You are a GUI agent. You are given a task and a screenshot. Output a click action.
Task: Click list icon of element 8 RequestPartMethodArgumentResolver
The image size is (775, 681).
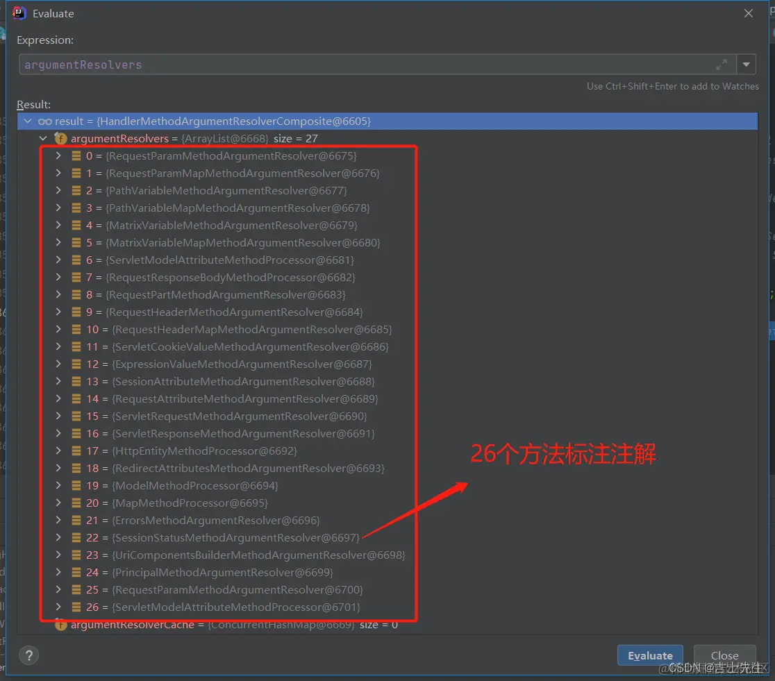tap(76, 294)
